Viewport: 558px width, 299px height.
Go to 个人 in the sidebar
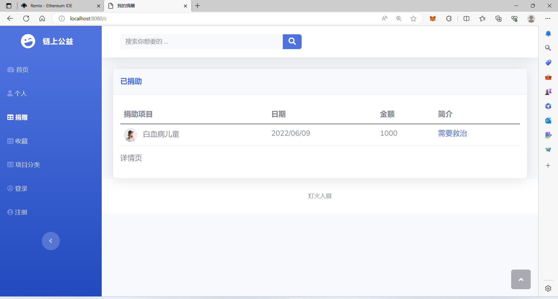pos(17,94)
